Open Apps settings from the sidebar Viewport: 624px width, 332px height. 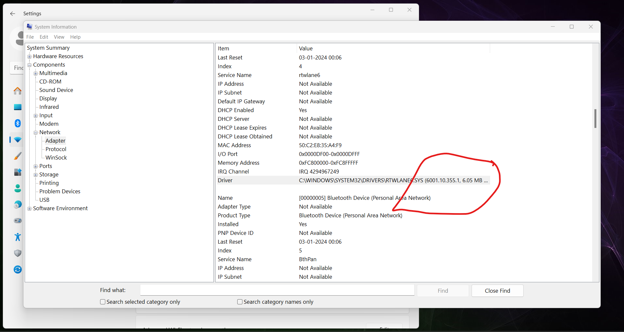[x=18, y=172]
